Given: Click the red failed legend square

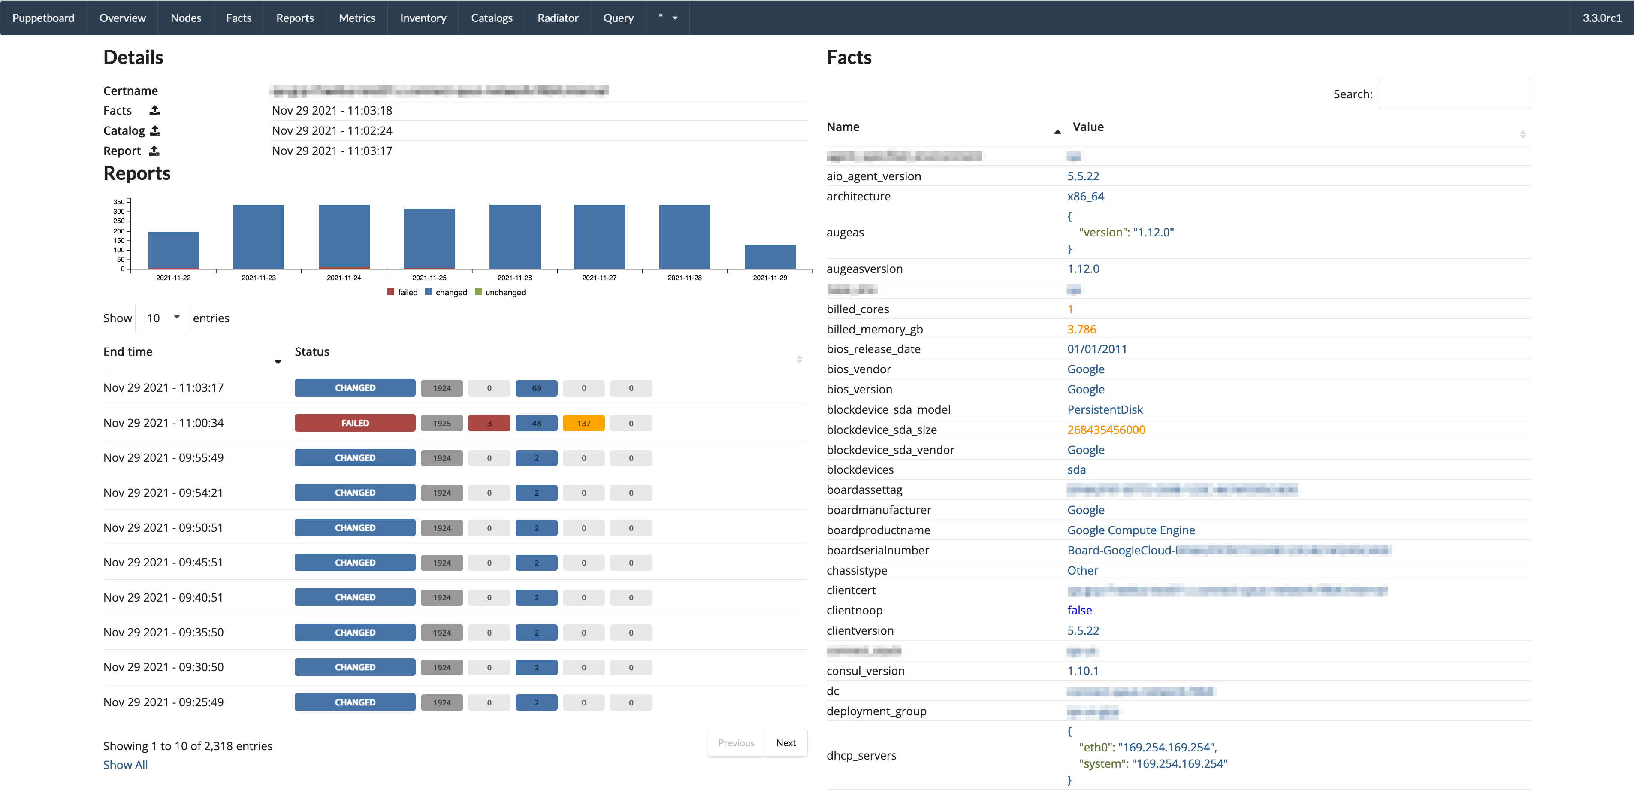Looking at the screenshot, I should click(x=391, y=293).
